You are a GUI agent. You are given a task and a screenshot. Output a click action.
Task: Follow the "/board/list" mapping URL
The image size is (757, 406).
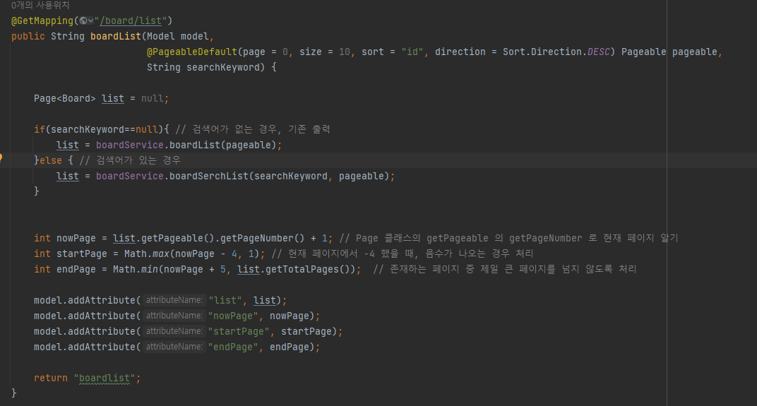point(131,20)
